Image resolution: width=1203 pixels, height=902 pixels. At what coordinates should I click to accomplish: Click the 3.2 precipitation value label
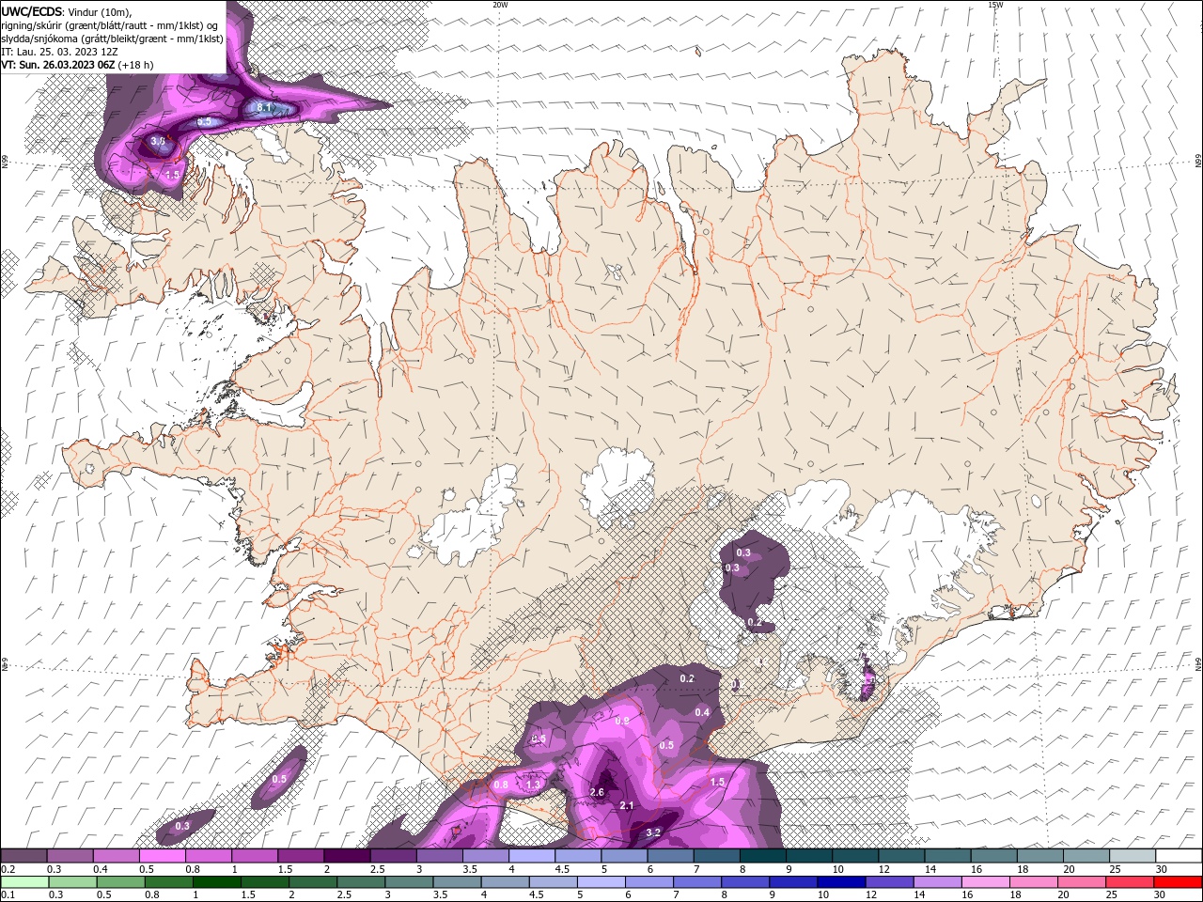point(654,832)
